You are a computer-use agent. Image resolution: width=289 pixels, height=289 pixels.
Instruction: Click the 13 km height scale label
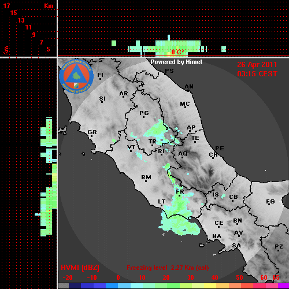[x=21, y=20]
